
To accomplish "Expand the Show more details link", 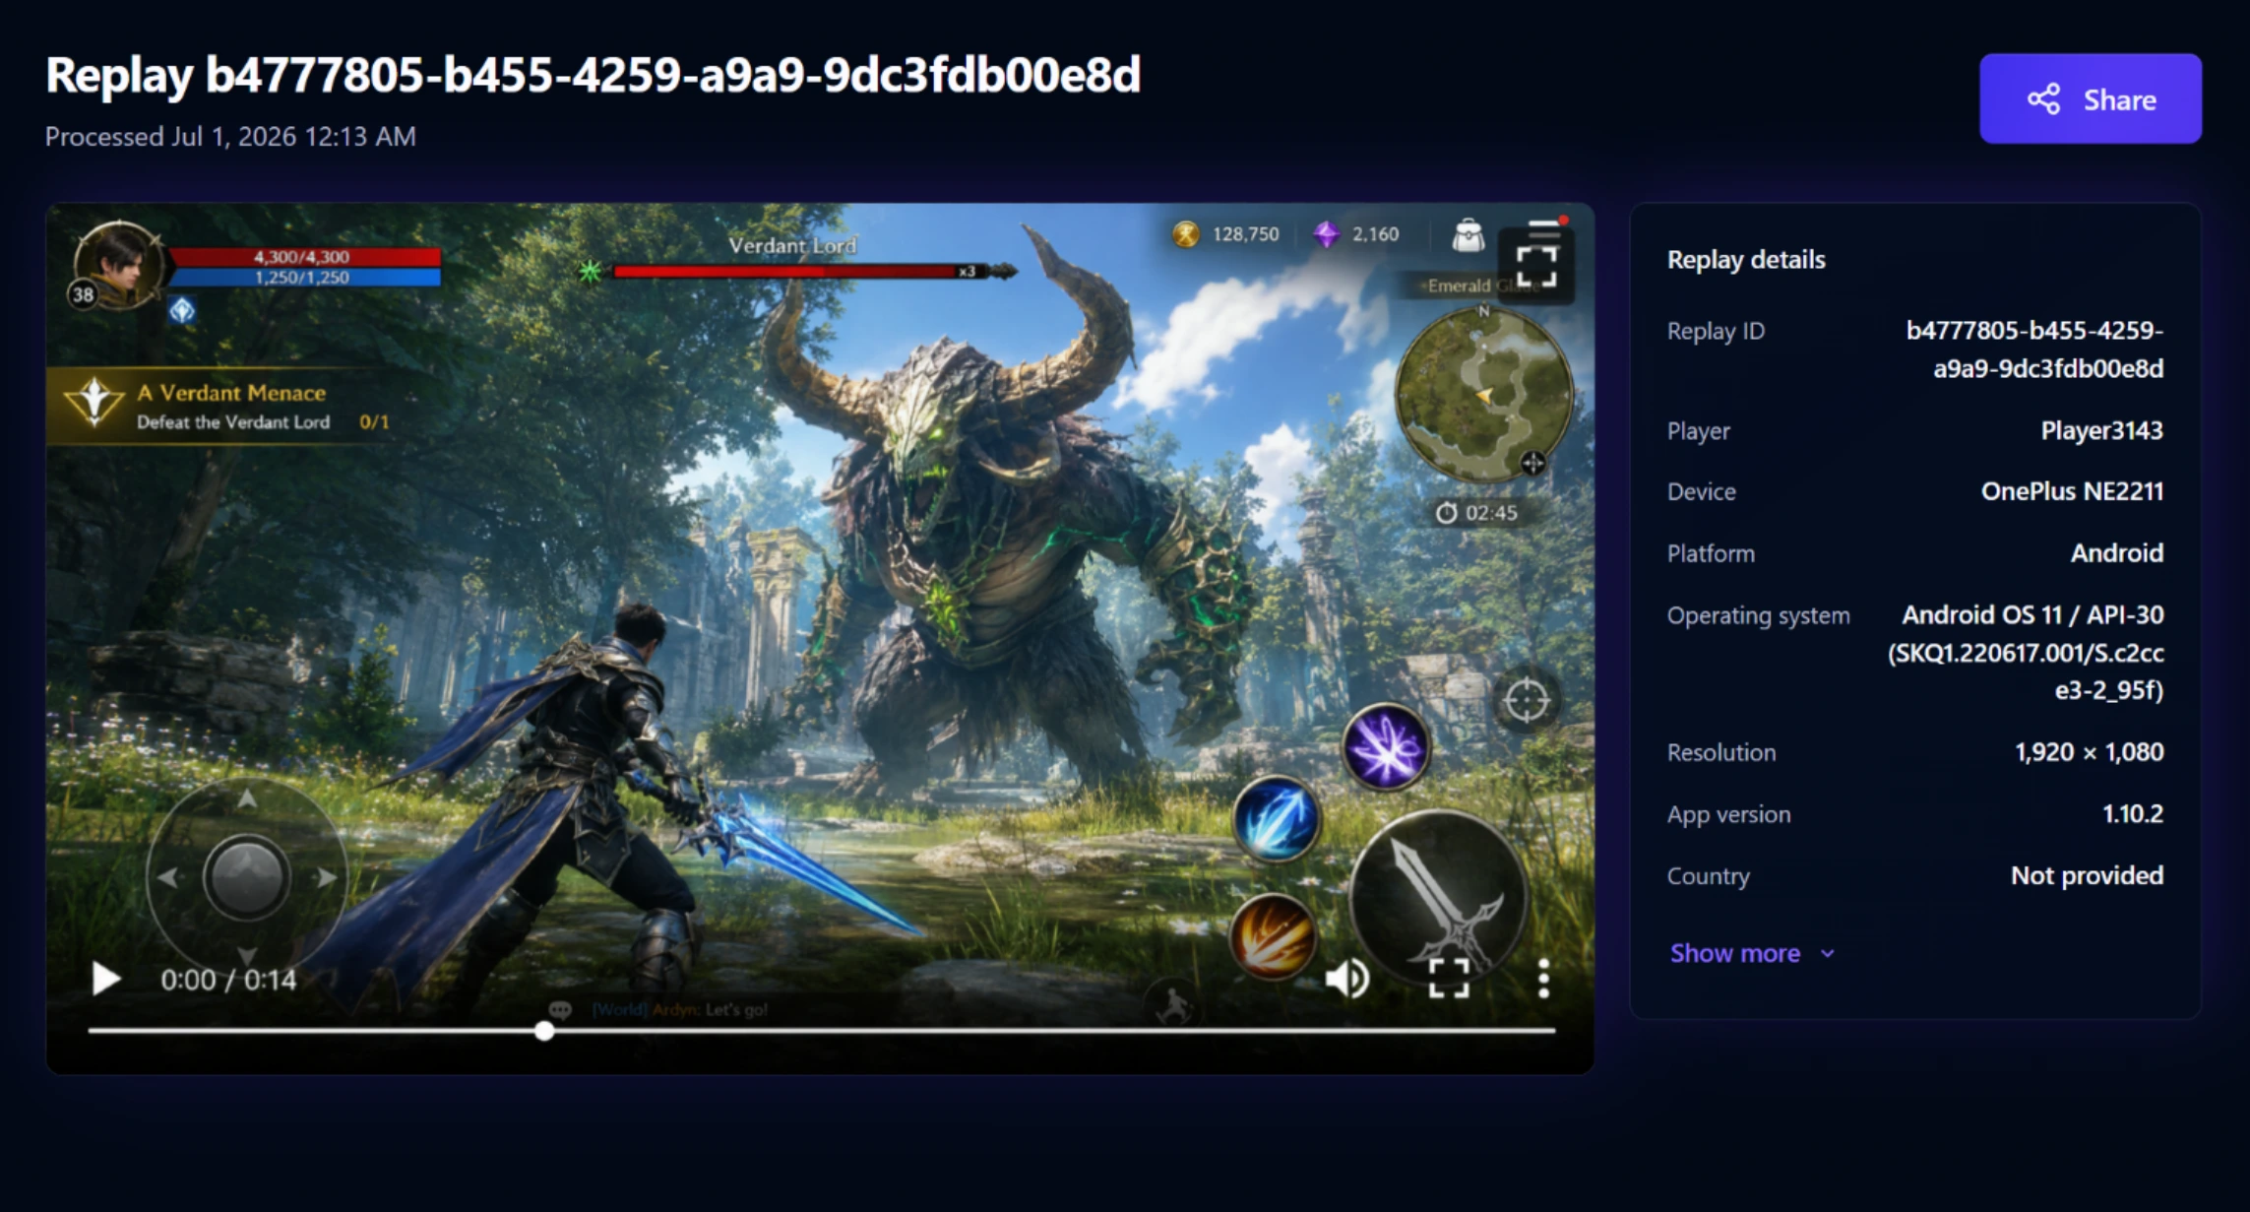I will coord(1751,953).
